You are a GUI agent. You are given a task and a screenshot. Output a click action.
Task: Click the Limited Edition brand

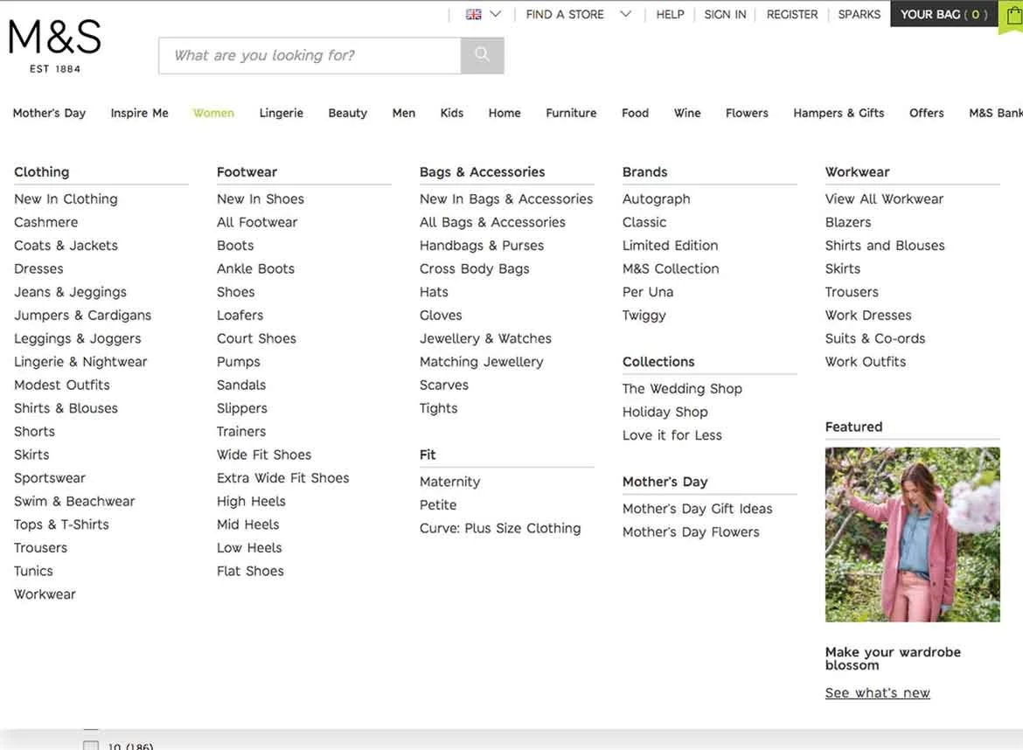(x=670, y=246)
